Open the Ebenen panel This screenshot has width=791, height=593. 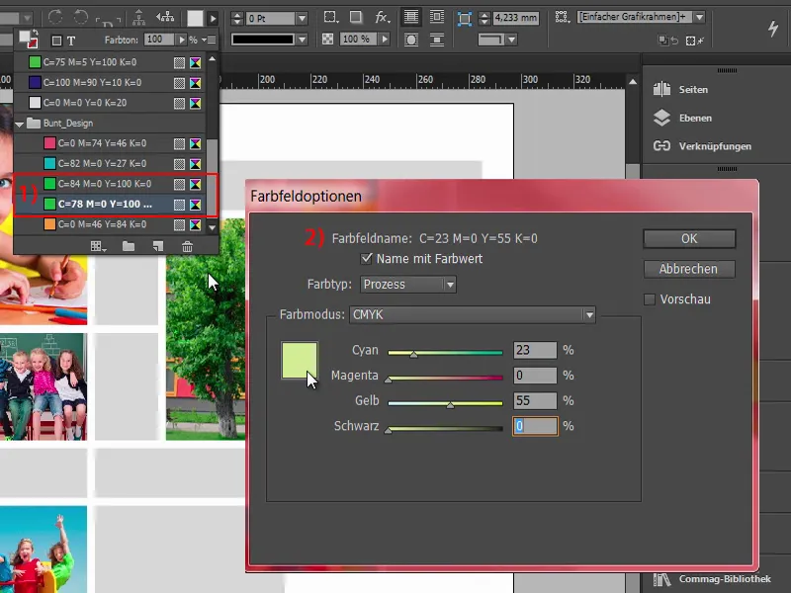pos(682,118)
